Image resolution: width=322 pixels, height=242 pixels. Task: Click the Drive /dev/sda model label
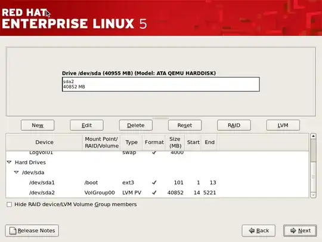(139, 73)
